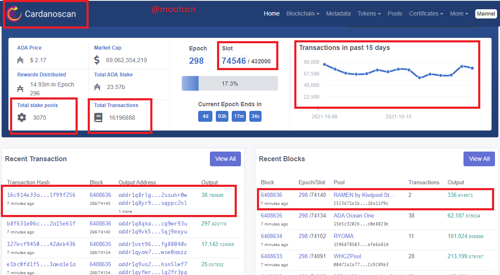500x275 pixels.
Task: Click the 03h countdown badge
Action: pyautogui.click(x=222, y=116)
